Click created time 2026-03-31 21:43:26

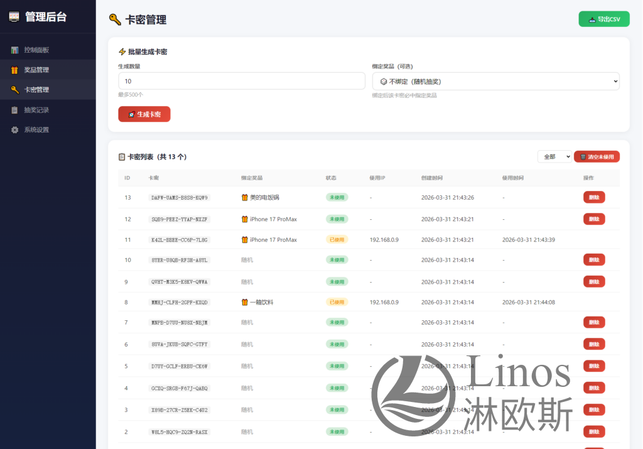click(x=447, y=197)
